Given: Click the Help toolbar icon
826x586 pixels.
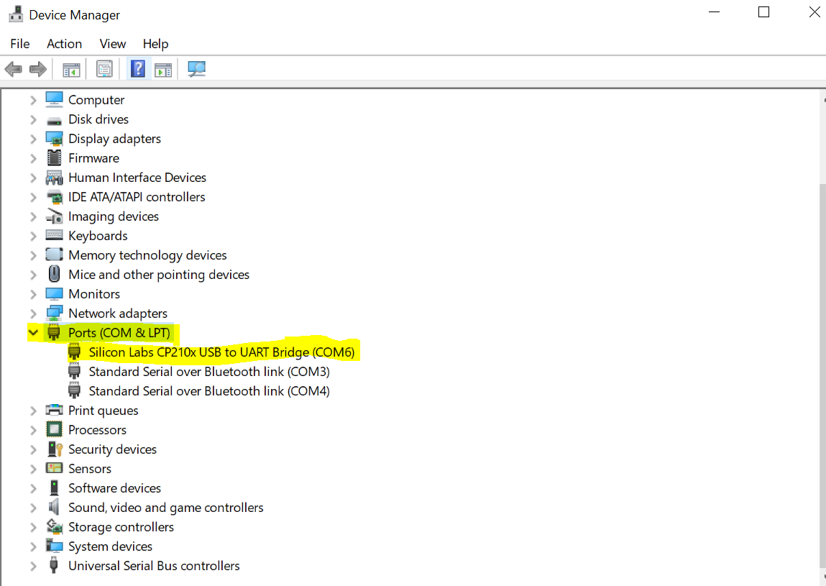Looking at the screenshot, I should [x=137, y=68].
